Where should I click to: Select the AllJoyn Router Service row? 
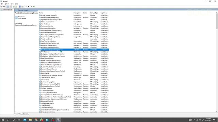click(x=74, y=22)
